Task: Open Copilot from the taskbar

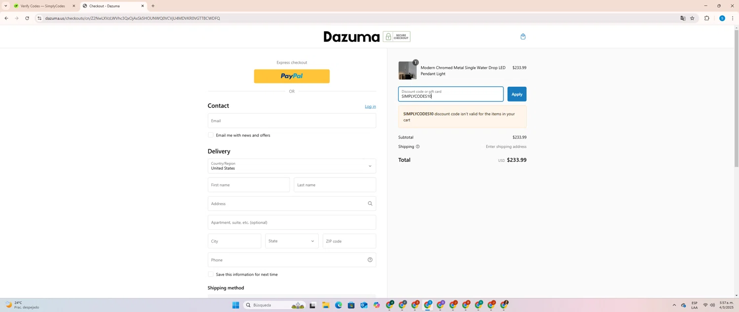Action: (x=377, y=306)
